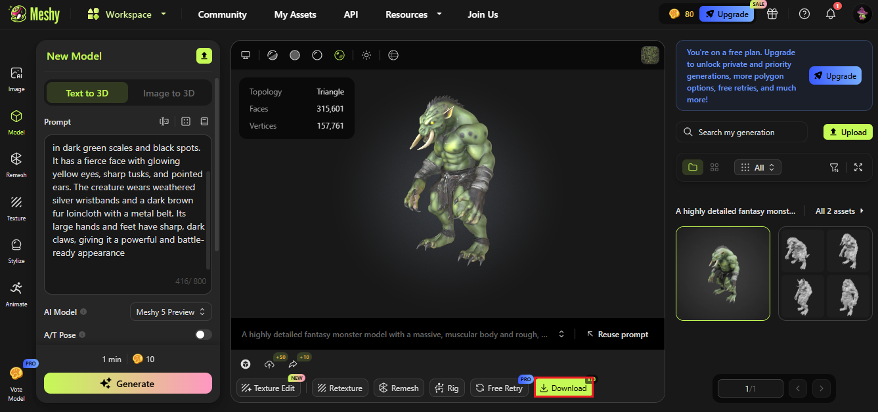Open the Community page from the top menu
This screenshot has height=412, width=878.
pyautogui.click(x=222, y=14)
